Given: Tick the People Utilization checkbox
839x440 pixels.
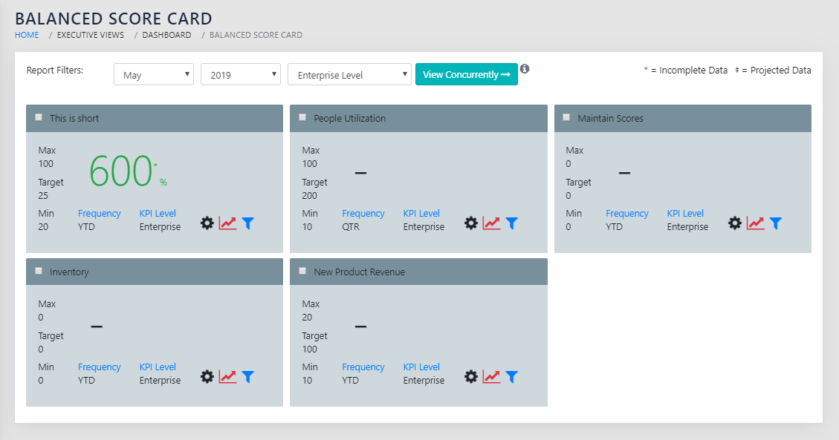Looking at the screenshot, I should click(x=302, y=117).
